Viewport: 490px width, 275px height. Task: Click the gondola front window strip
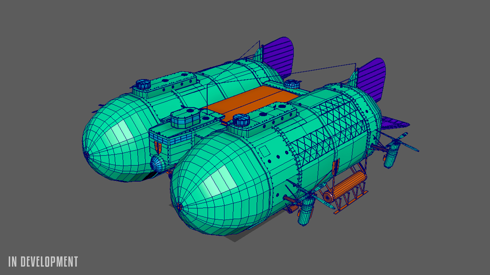(x=170, y=140)
